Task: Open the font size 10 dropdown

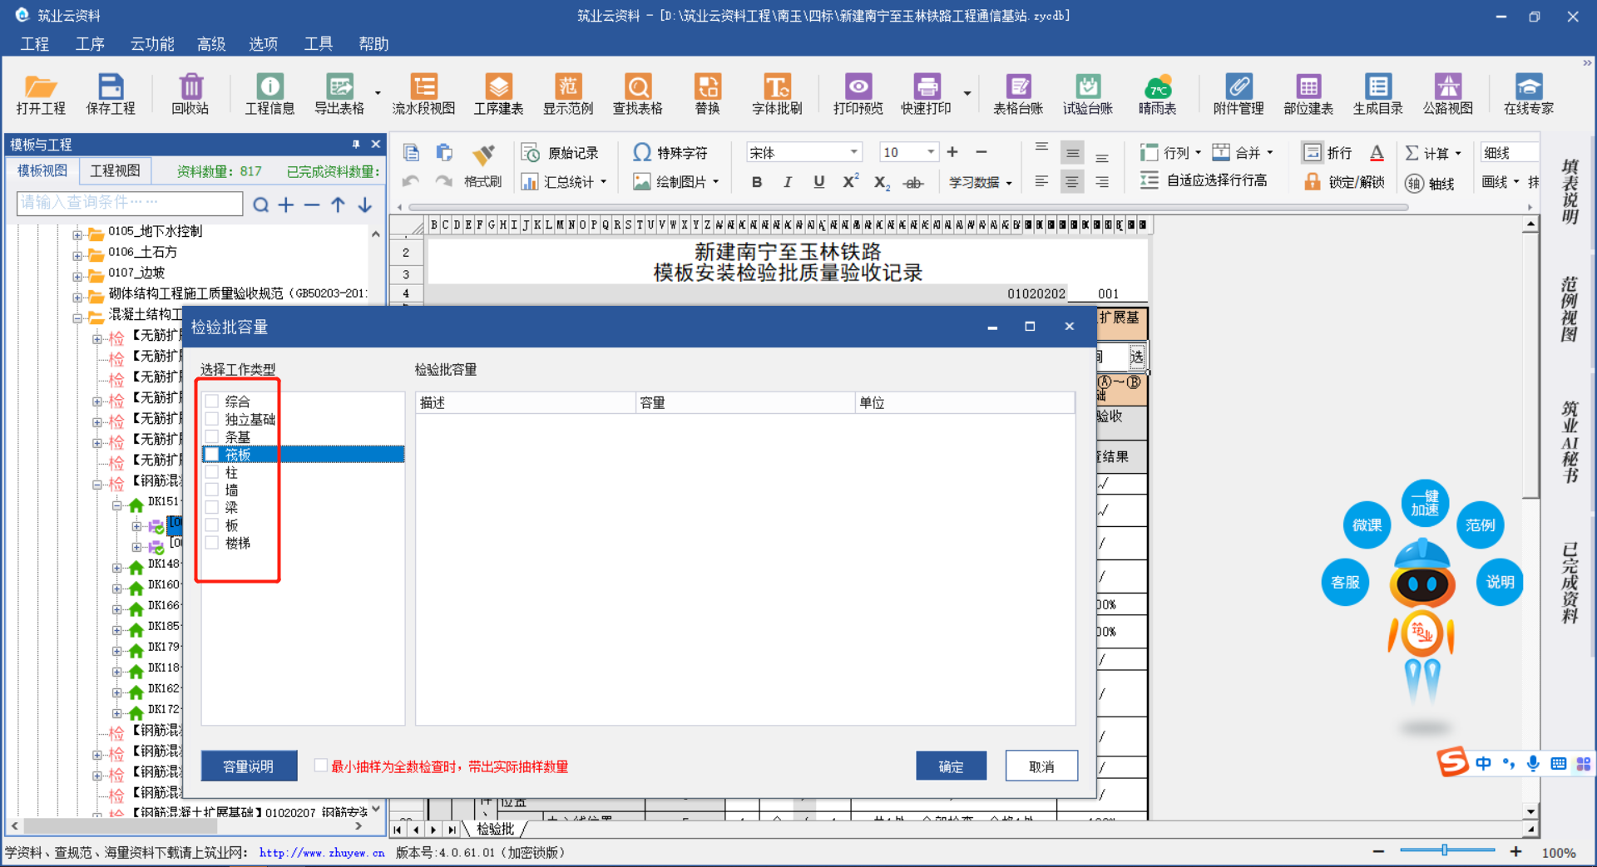Action: [x=931, y=152]
